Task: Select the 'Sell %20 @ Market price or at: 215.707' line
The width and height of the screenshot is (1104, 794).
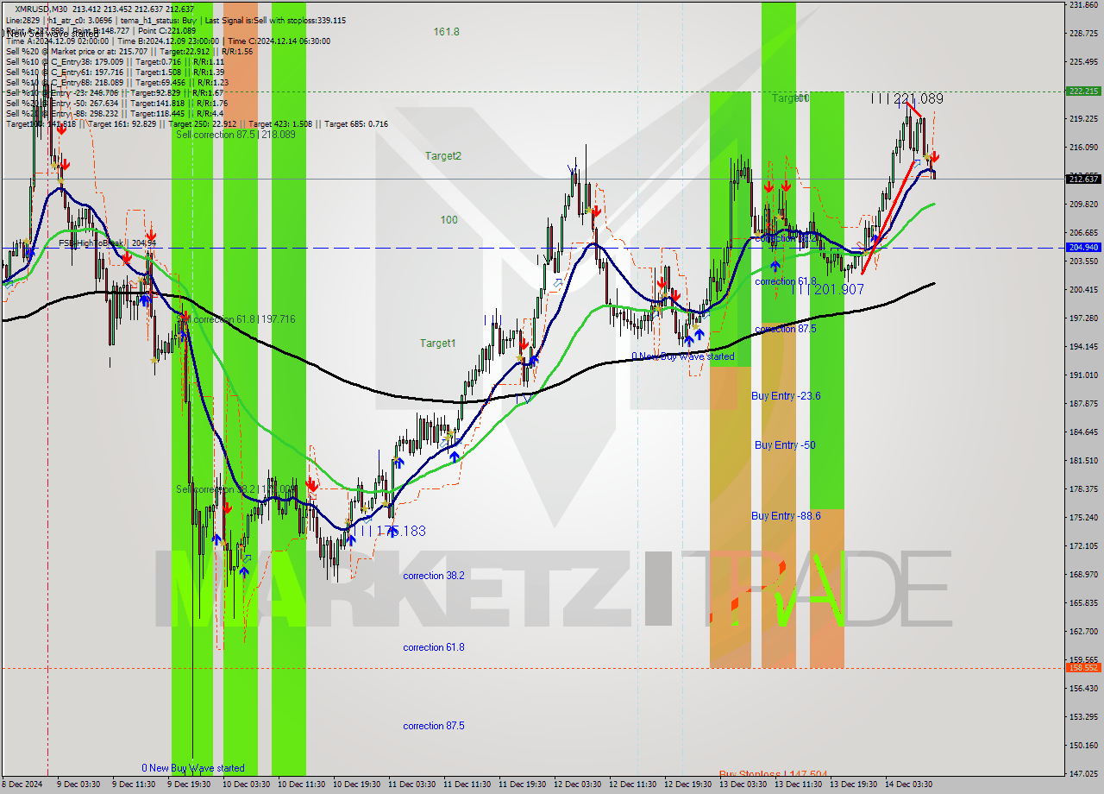Action: 77,51
